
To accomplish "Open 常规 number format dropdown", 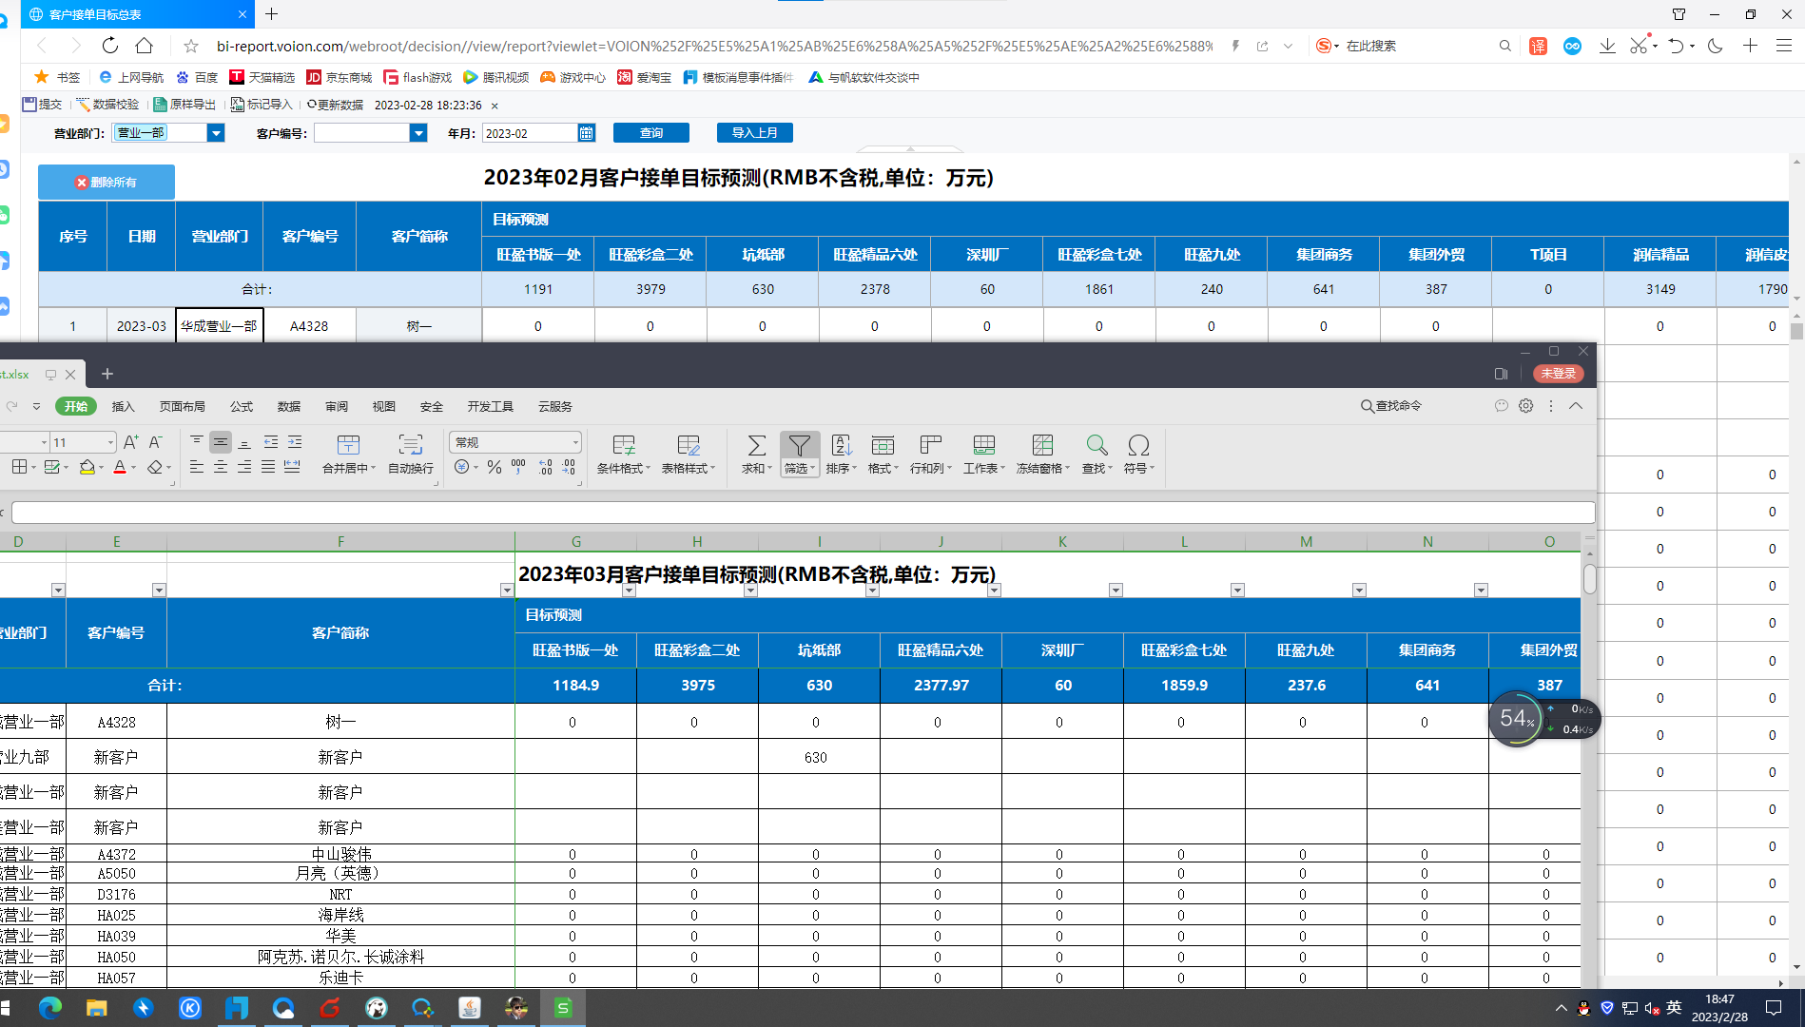I will (575, 442).
